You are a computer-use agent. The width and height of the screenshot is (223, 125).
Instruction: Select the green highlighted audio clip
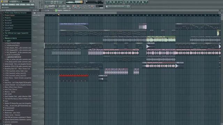[161, 39]
